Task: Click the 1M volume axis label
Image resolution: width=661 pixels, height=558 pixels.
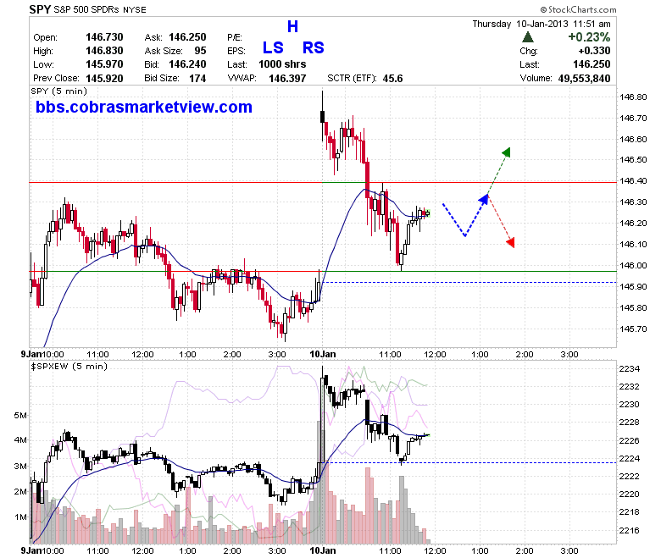Action: 20,517
